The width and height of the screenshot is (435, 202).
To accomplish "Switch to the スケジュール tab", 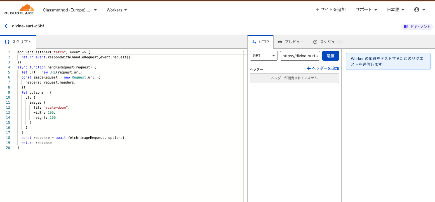I will pos(331,42).
